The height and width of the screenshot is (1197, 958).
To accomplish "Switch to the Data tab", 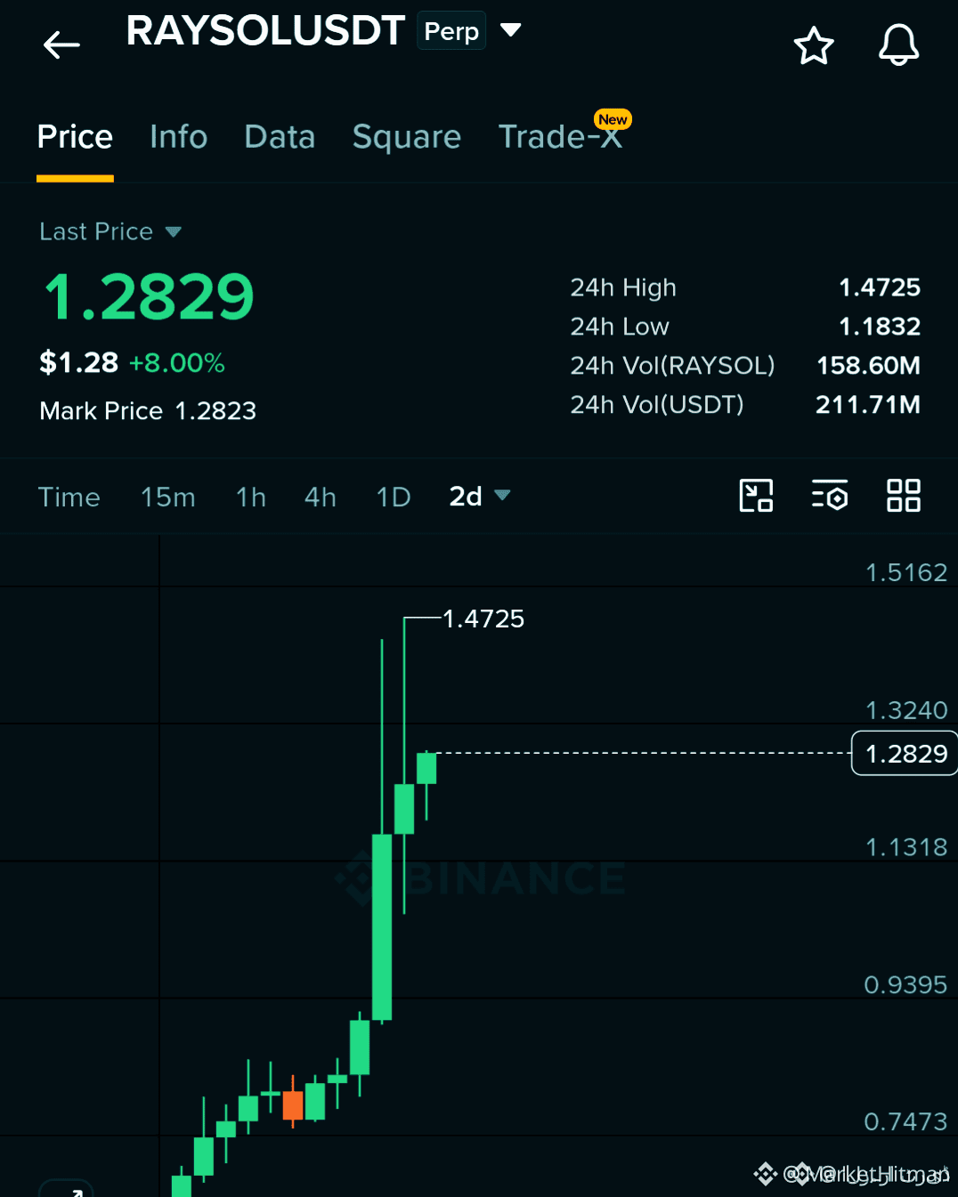I will tap(280, 137).
